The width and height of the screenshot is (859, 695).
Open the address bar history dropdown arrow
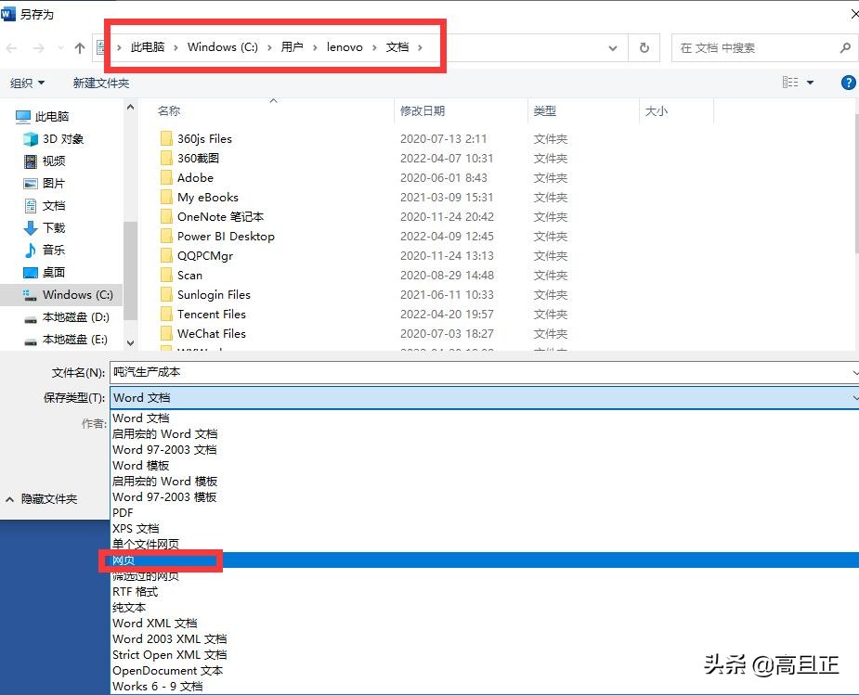(x=612, y=48)
